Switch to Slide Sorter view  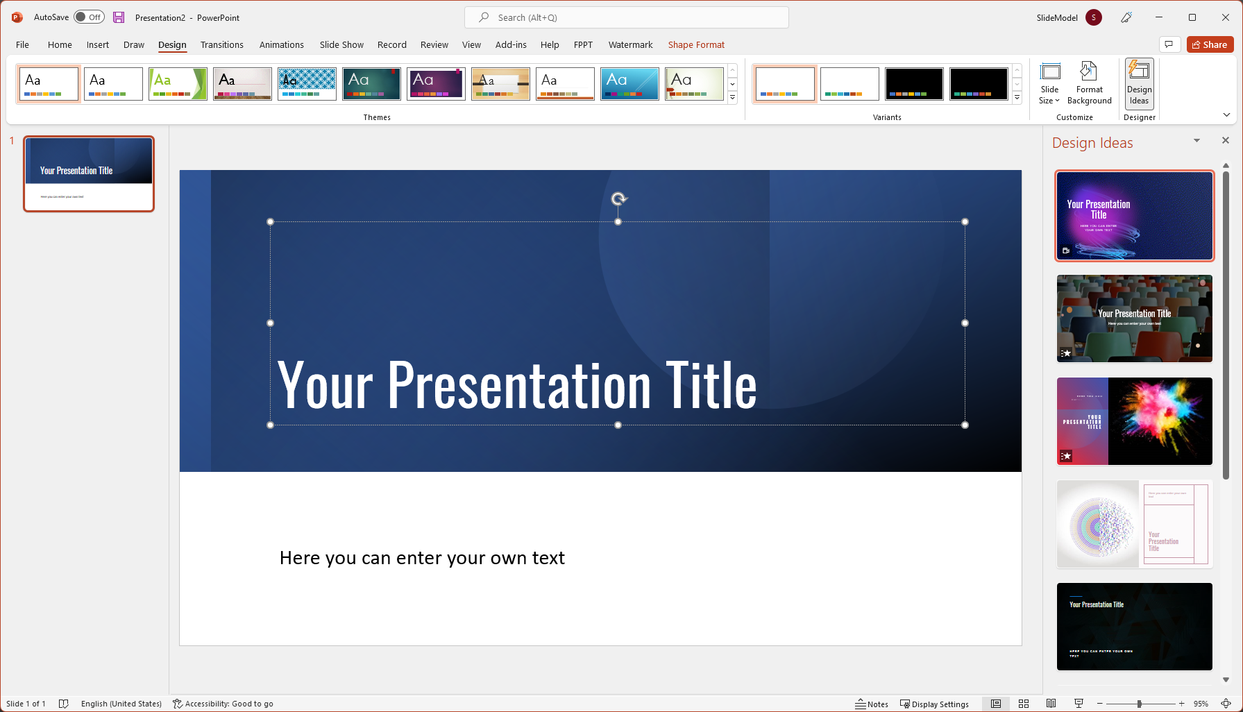click(x=1024, y=703)
